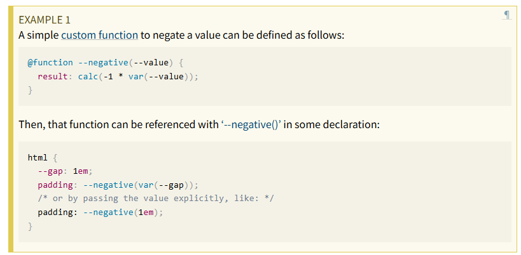Image resolution: width=521 pixels, height=255 pixels.
Task: Click the "EXAMPLE 1" heading label
Action: point(45,20)
